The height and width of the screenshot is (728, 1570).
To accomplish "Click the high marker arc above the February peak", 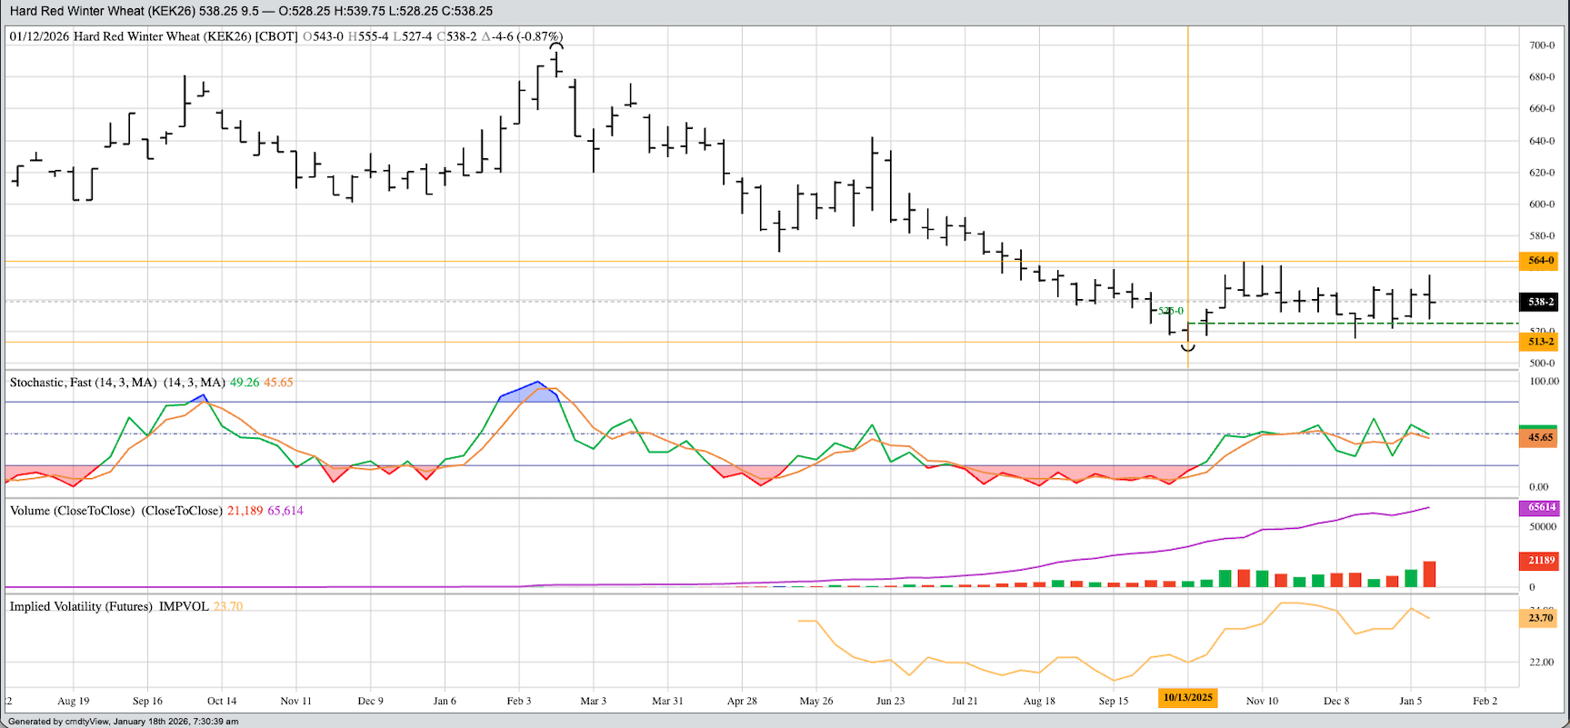I will (556, 45).
